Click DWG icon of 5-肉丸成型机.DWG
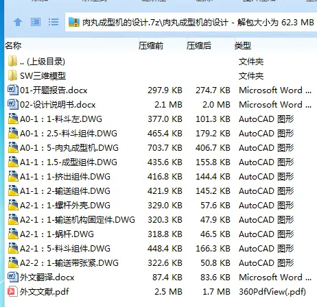The image size is (317, 307). (x=13, y=147)
